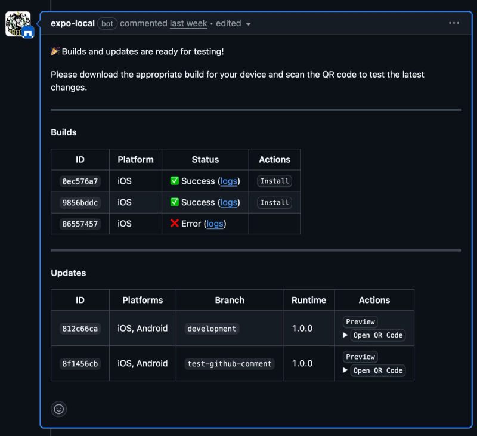The height and width of the screenshot is (436, 477).
Task: Select build ID 86557457
Action: coord(80,224)
